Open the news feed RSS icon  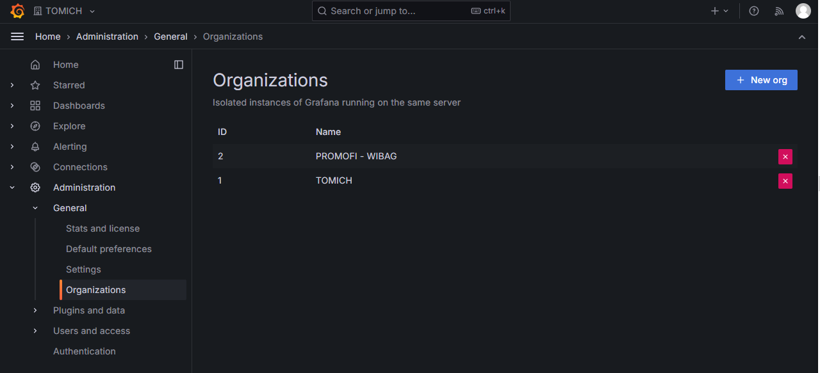point(779,11)
